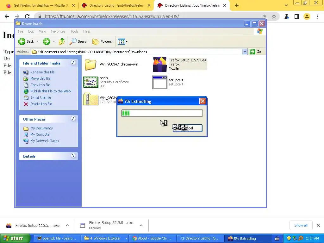
Task: Open the Windows Start menu
Action: click(15, 239)
